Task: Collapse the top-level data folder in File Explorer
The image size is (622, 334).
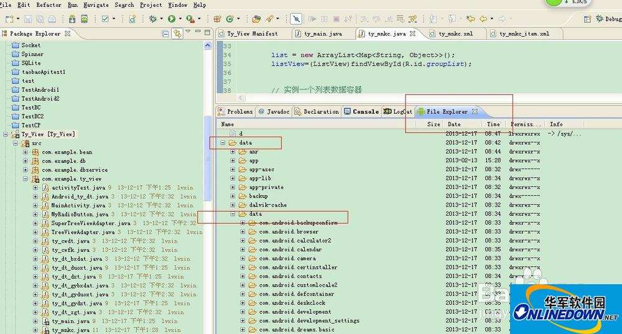Action: 223,143
